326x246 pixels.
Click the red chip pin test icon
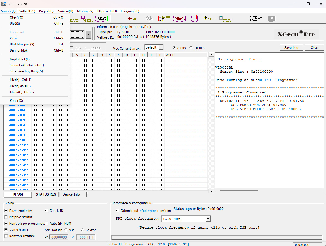coord(195,19)
